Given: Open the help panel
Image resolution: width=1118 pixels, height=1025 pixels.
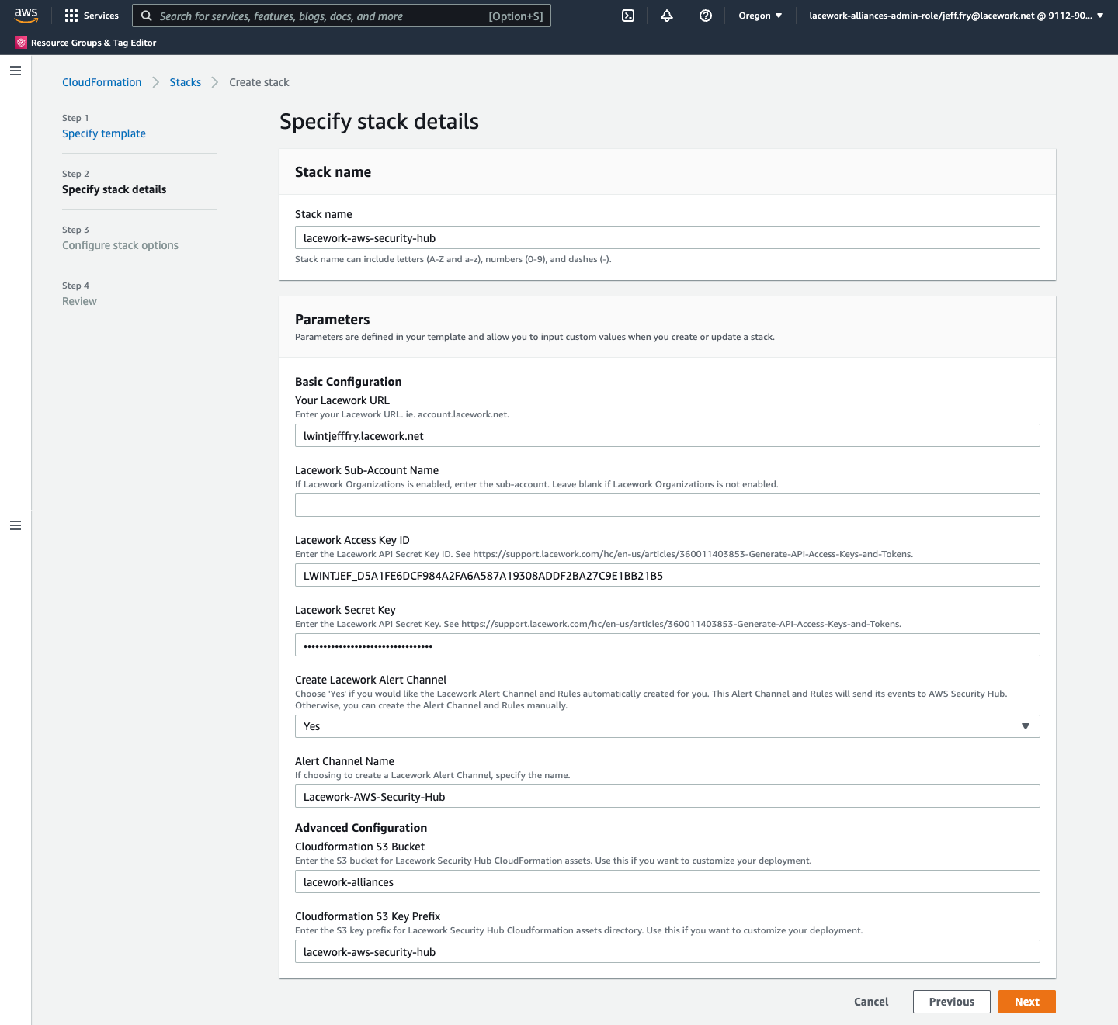Looking at the screenshot, I should (705, 15).
